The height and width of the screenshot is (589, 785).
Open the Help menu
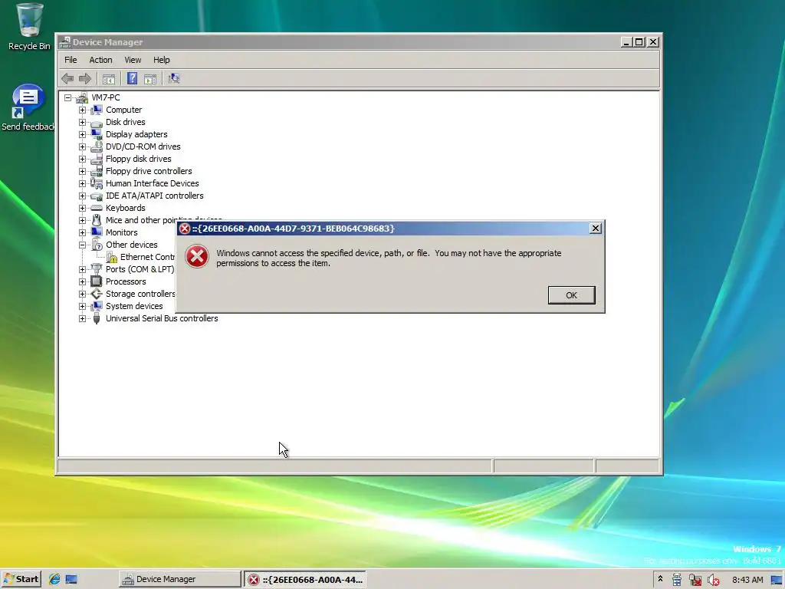[161, 60]
